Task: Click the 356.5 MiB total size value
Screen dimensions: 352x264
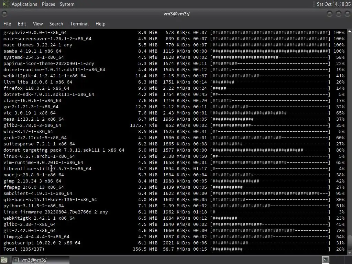Action: [145, 249]
